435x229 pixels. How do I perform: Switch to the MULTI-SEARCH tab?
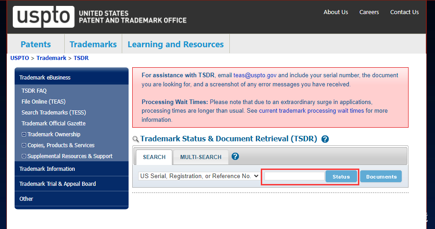click(201, 157)
